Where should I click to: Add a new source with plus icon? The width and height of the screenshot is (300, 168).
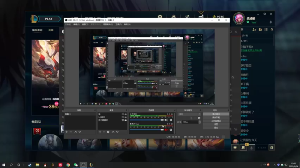point(100,132)
